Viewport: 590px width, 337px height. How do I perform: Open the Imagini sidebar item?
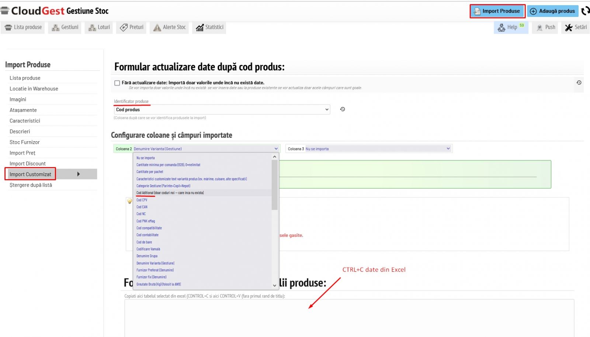18,99
